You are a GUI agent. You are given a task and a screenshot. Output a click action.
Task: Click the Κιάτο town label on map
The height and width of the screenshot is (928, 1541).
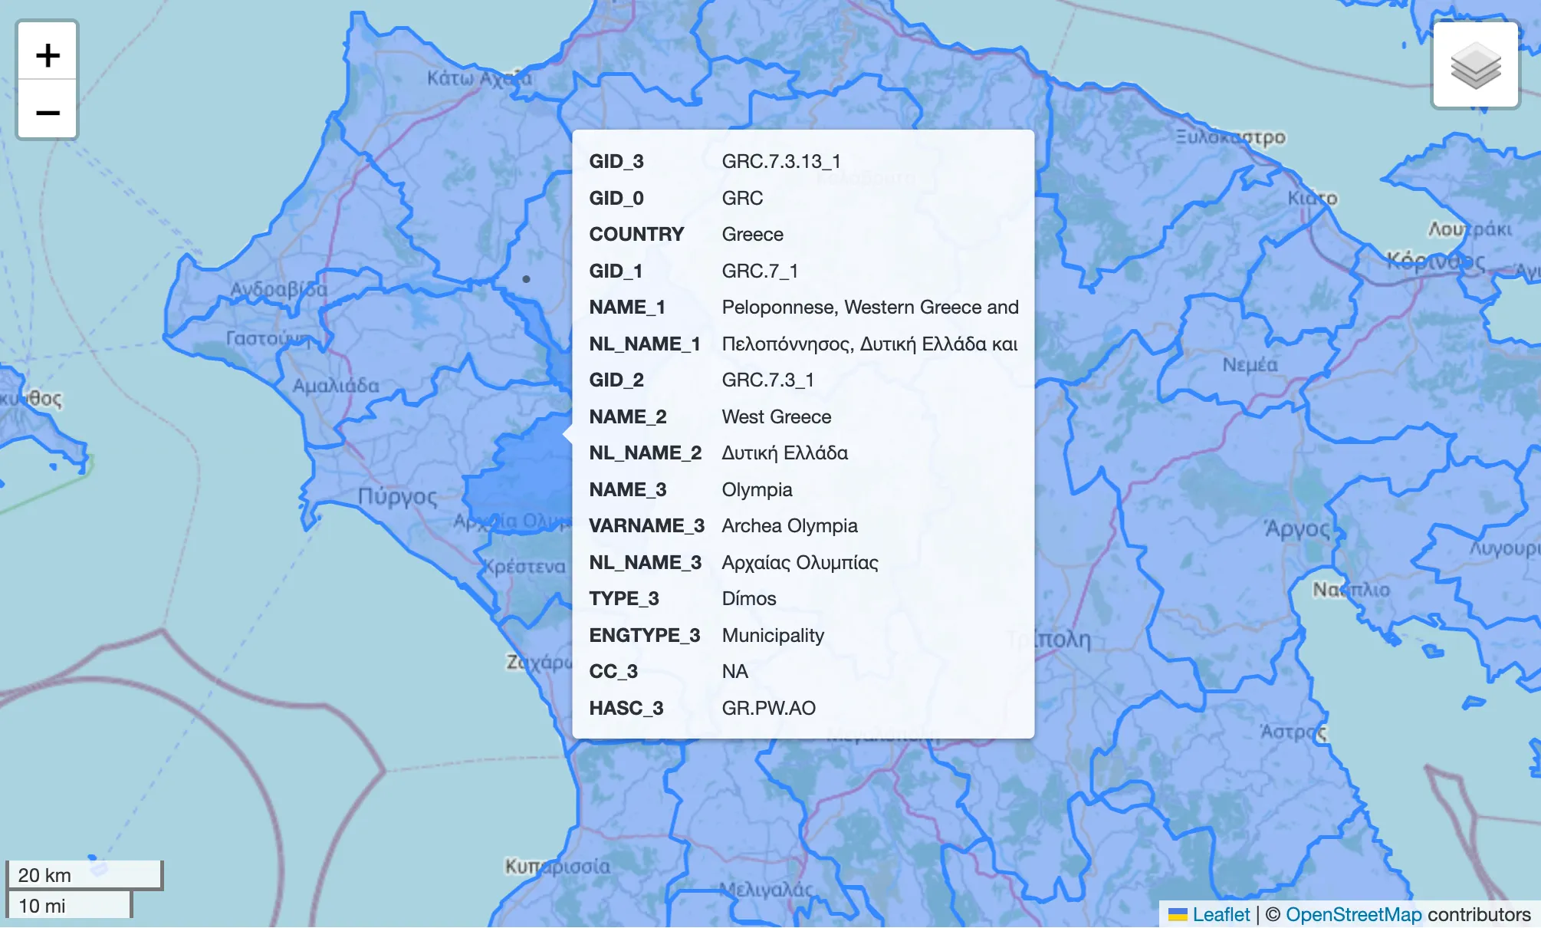click(x=1312, y=198)
